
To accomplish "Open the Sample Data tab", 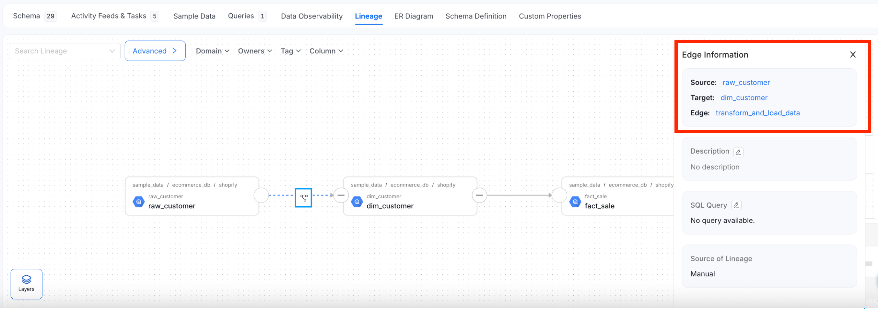I will [194, 16].
